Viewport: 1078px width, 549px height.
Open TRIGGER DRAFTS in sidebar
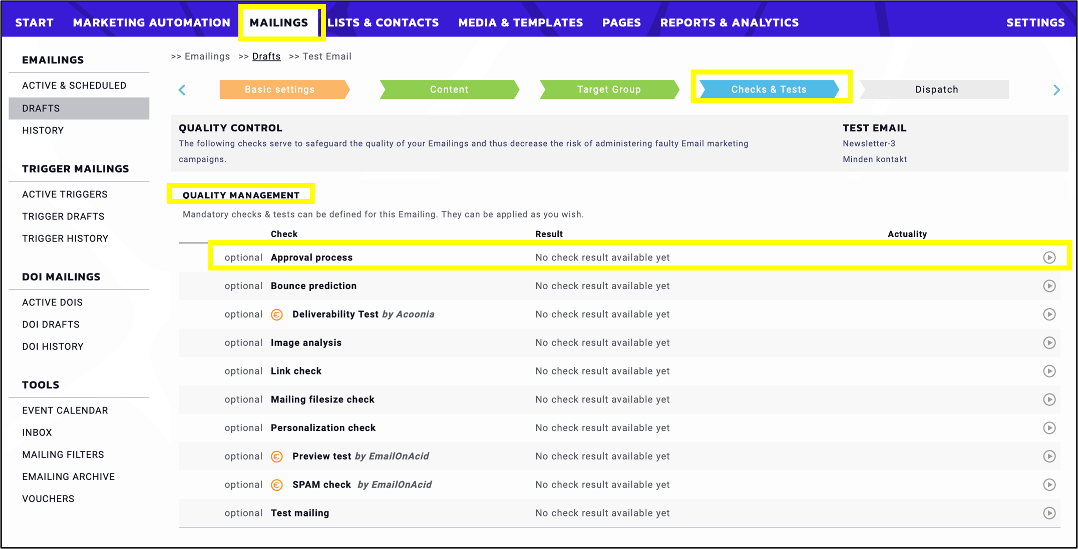(x=64, y=216)
